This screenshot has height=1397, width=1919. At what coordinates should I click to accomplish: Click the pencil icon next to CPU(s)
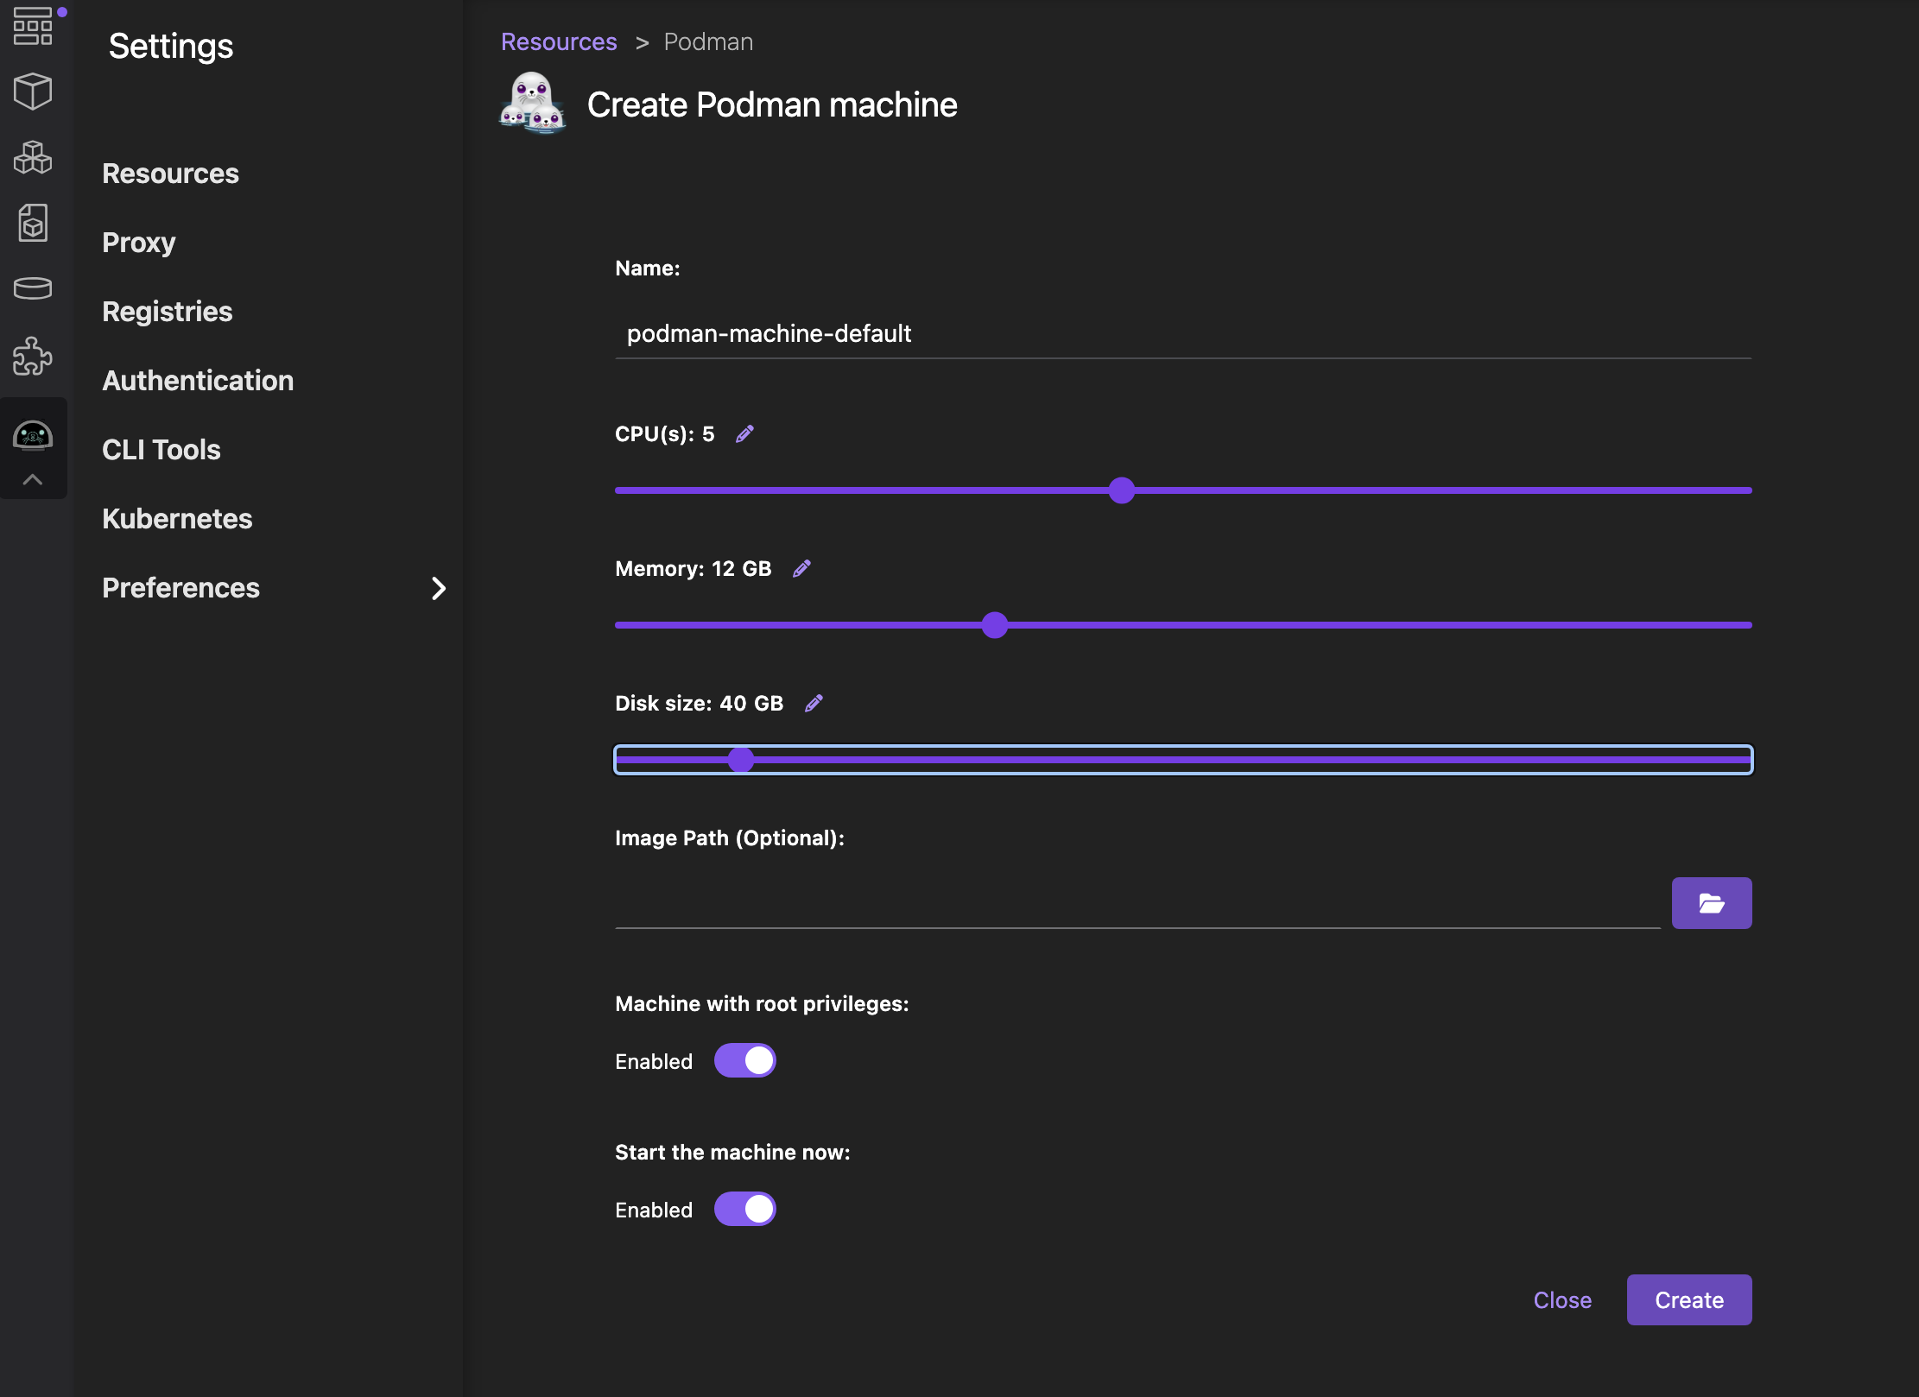tap(744, 433)
